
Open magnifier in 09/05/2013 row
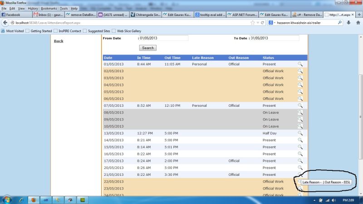click(x=300, y=119)
